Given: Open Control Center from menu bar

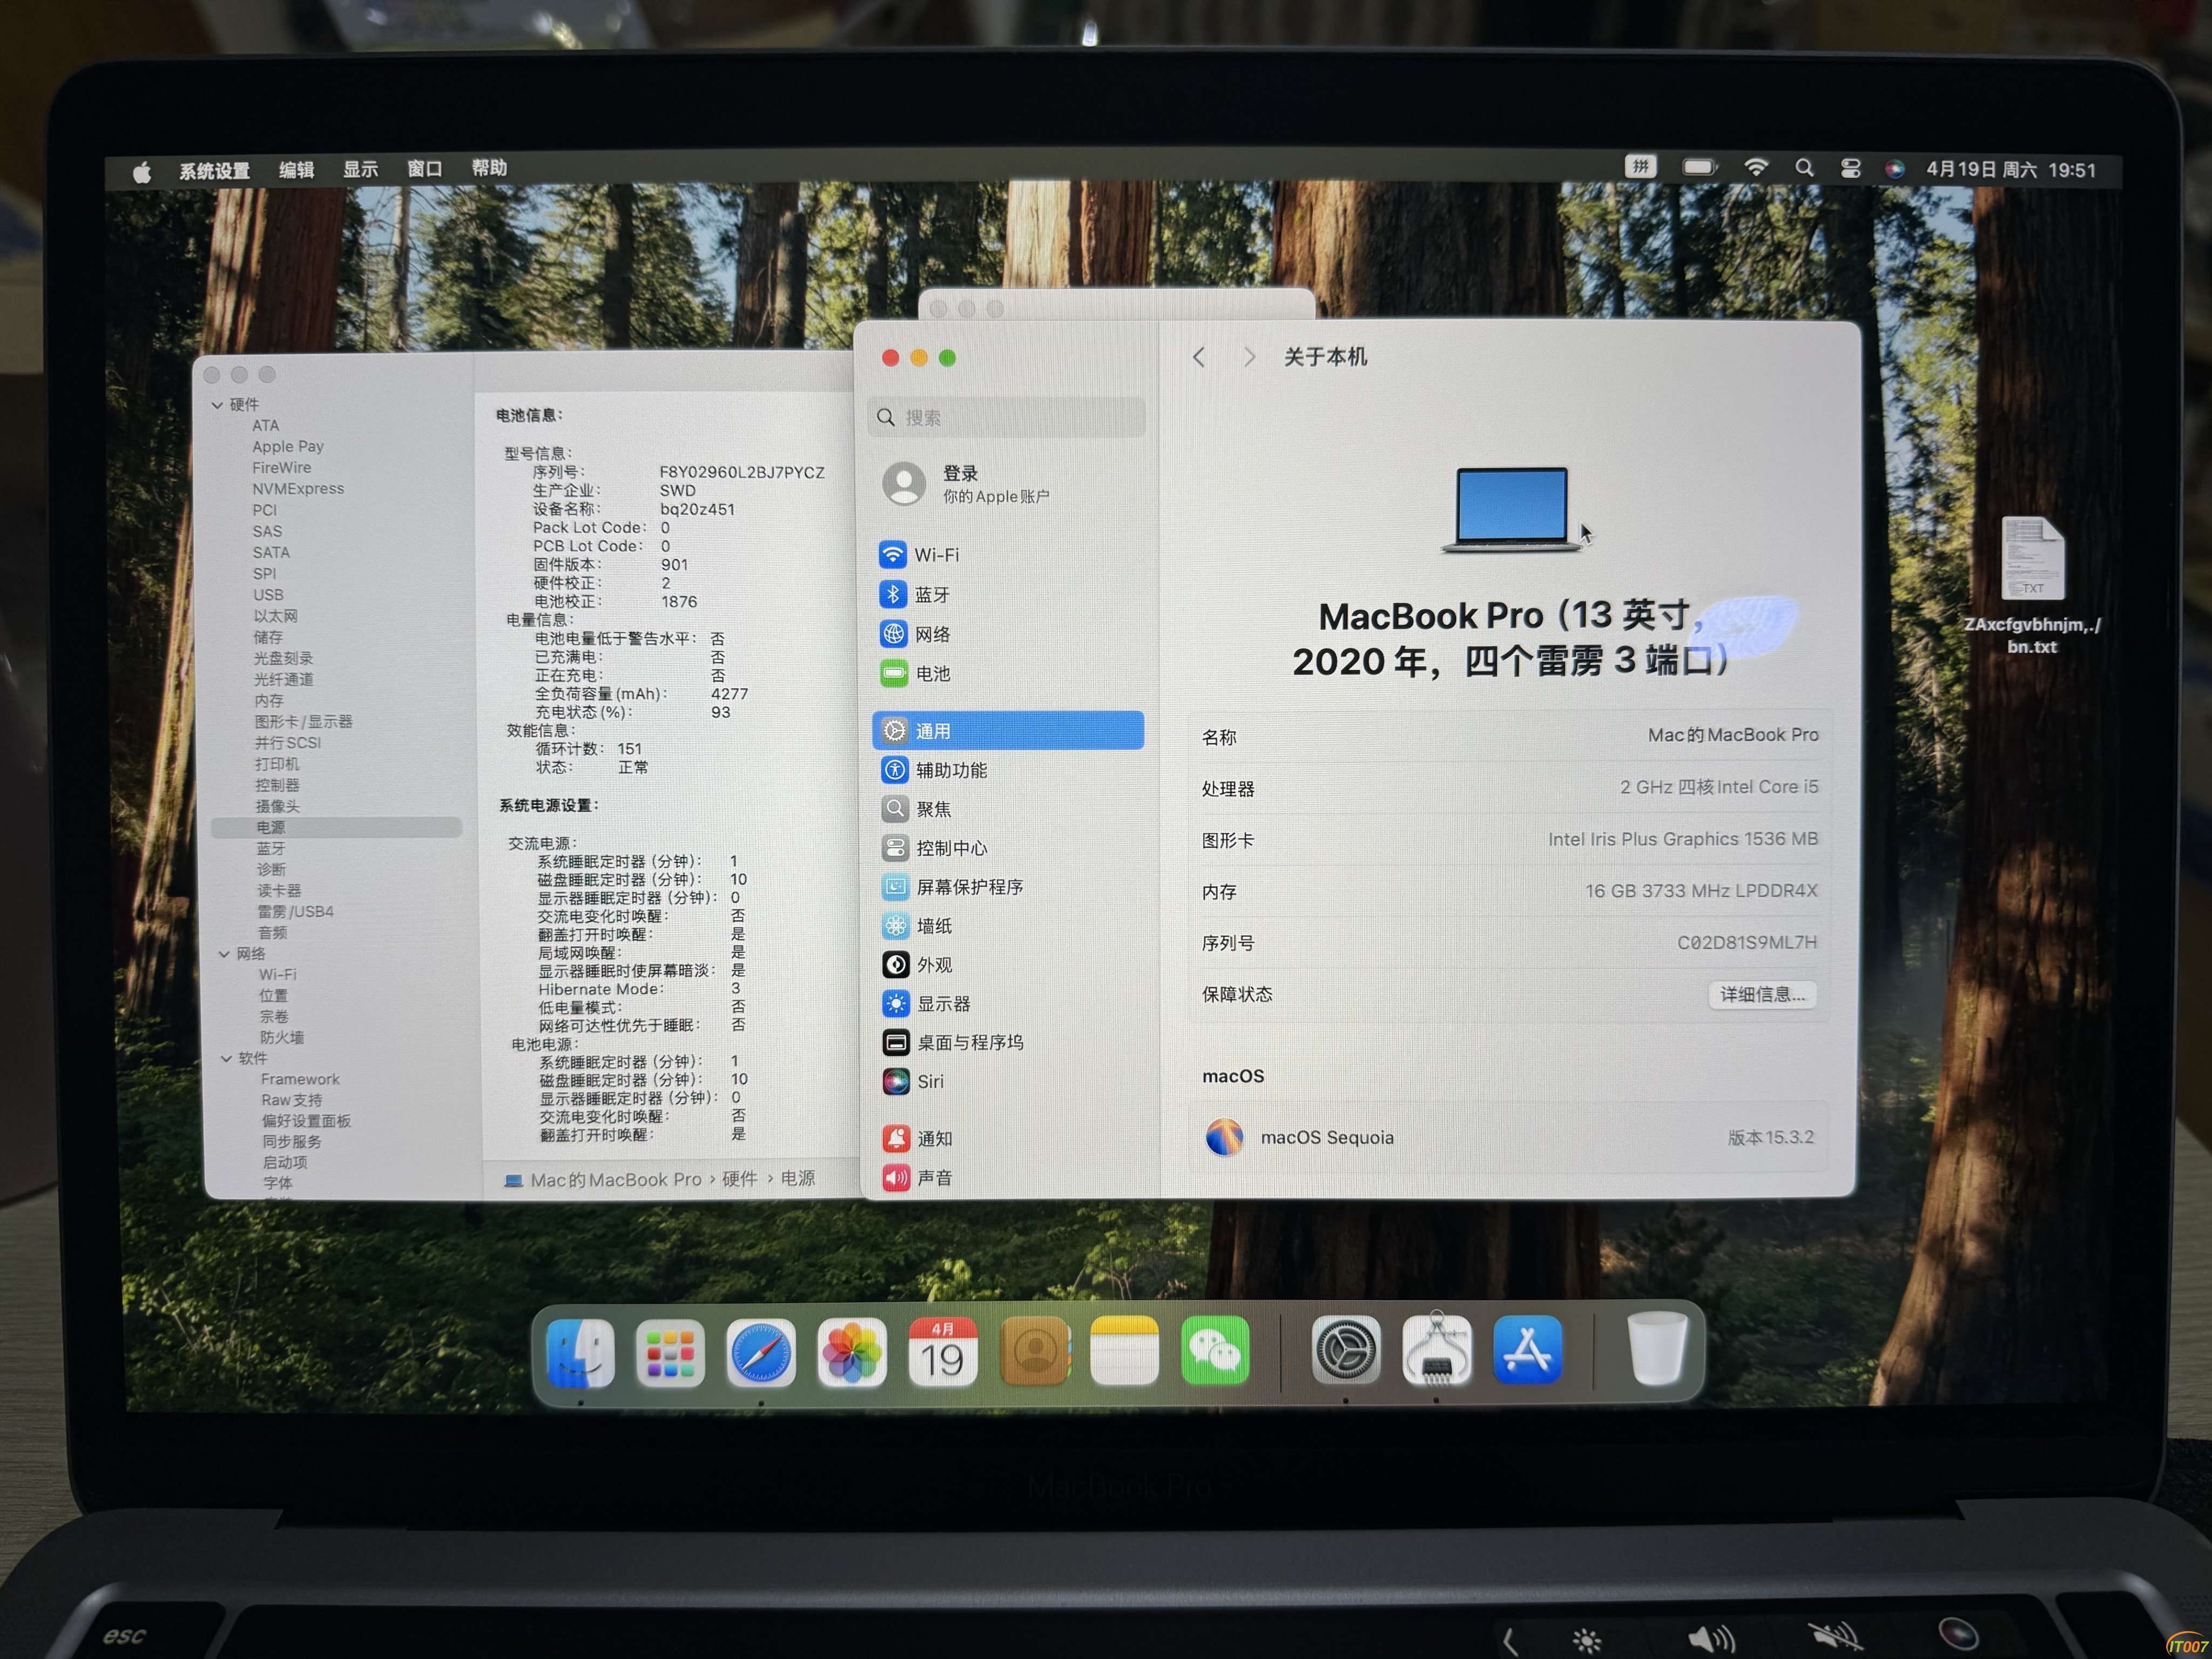Looking at the screenshot, I should (1851, 169).
